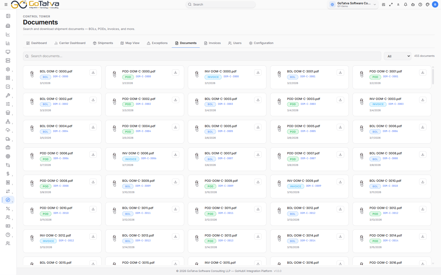Click the global Search box in top bar

tap(221, 5)
